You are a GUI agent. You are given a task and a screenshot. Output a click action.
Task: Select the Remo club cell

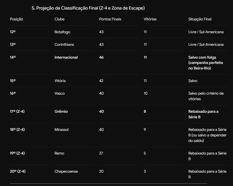click(59, 153)
